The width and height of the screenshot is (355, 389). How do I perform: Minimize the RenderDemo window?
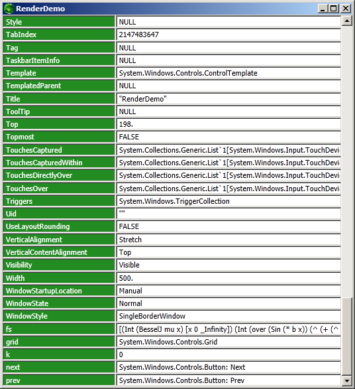[x=323, y=9]
